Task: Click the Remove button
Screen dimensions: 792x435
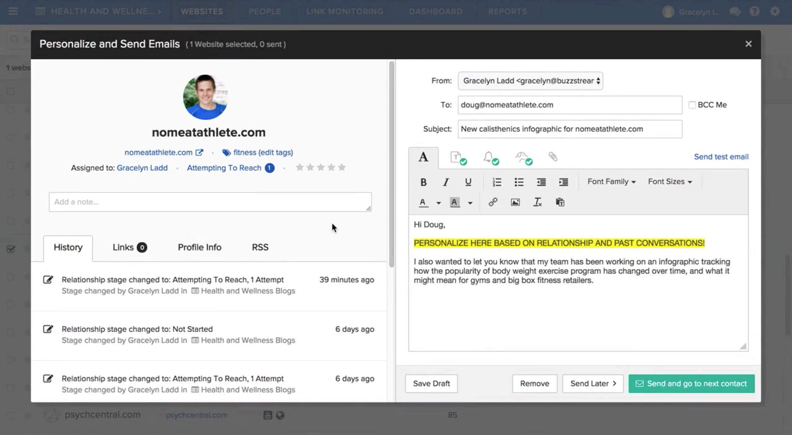Action: (535, 383)
